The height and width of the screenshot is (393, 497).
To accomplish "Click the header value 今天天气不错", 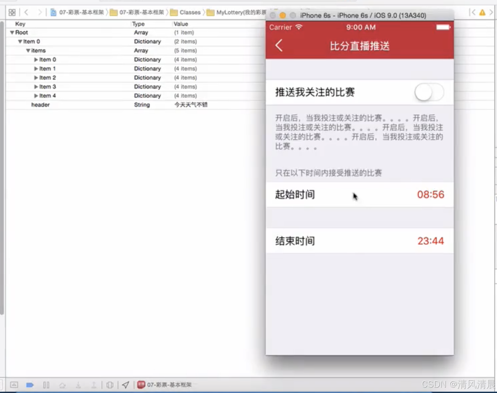I will 191,105.
